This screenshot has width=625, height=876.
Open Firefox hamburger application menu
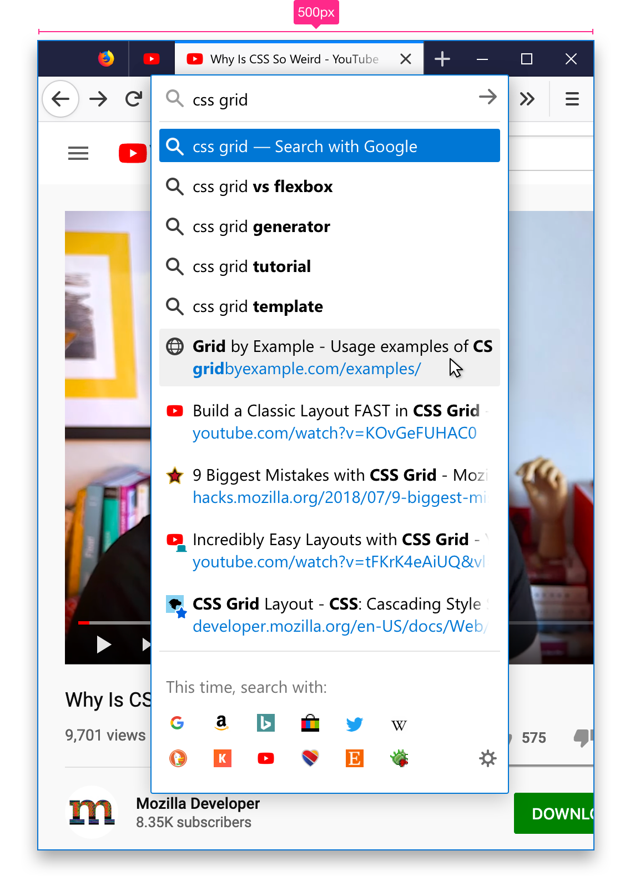click(572, 99)
